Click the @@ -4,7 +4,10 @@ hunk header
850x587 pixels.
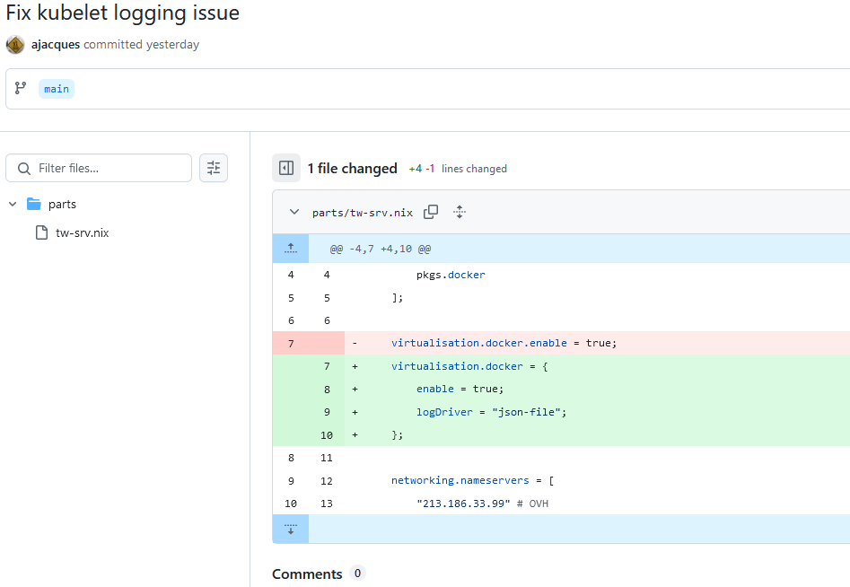point(381,249)
